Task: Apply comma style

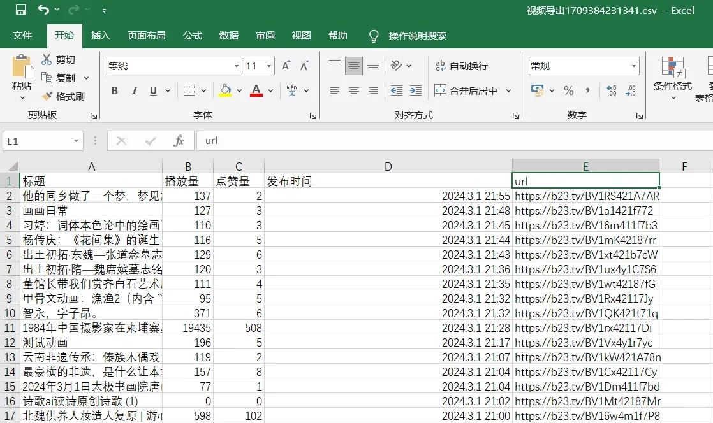Action: 587,90
